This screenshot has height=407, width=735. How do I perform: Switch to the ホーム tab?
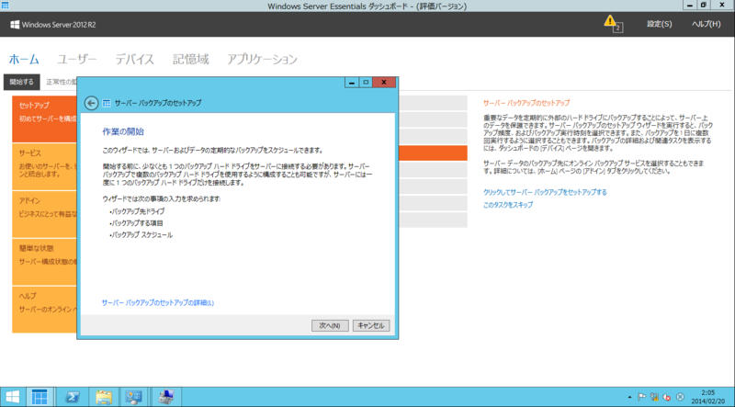pos(24,60)
